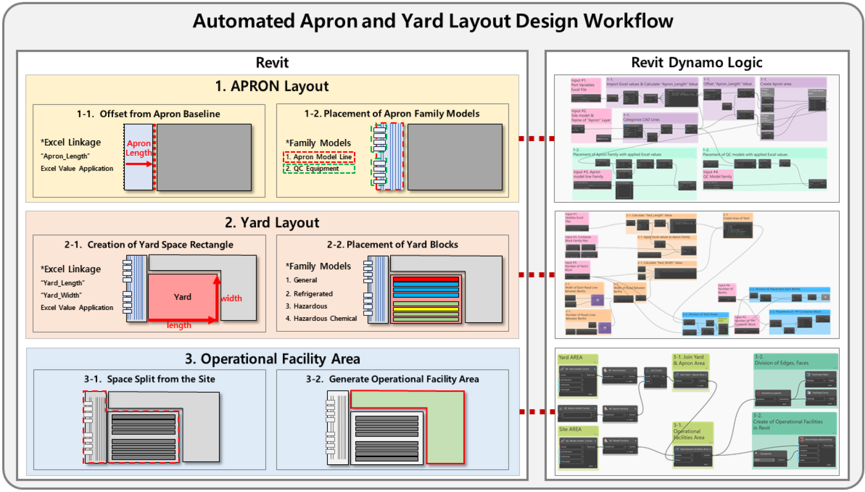The height and width of the screenshot is (492, 865).
Task: Click '3-2. Generate Operational Facility Area' title
Action: pos(392,379)
